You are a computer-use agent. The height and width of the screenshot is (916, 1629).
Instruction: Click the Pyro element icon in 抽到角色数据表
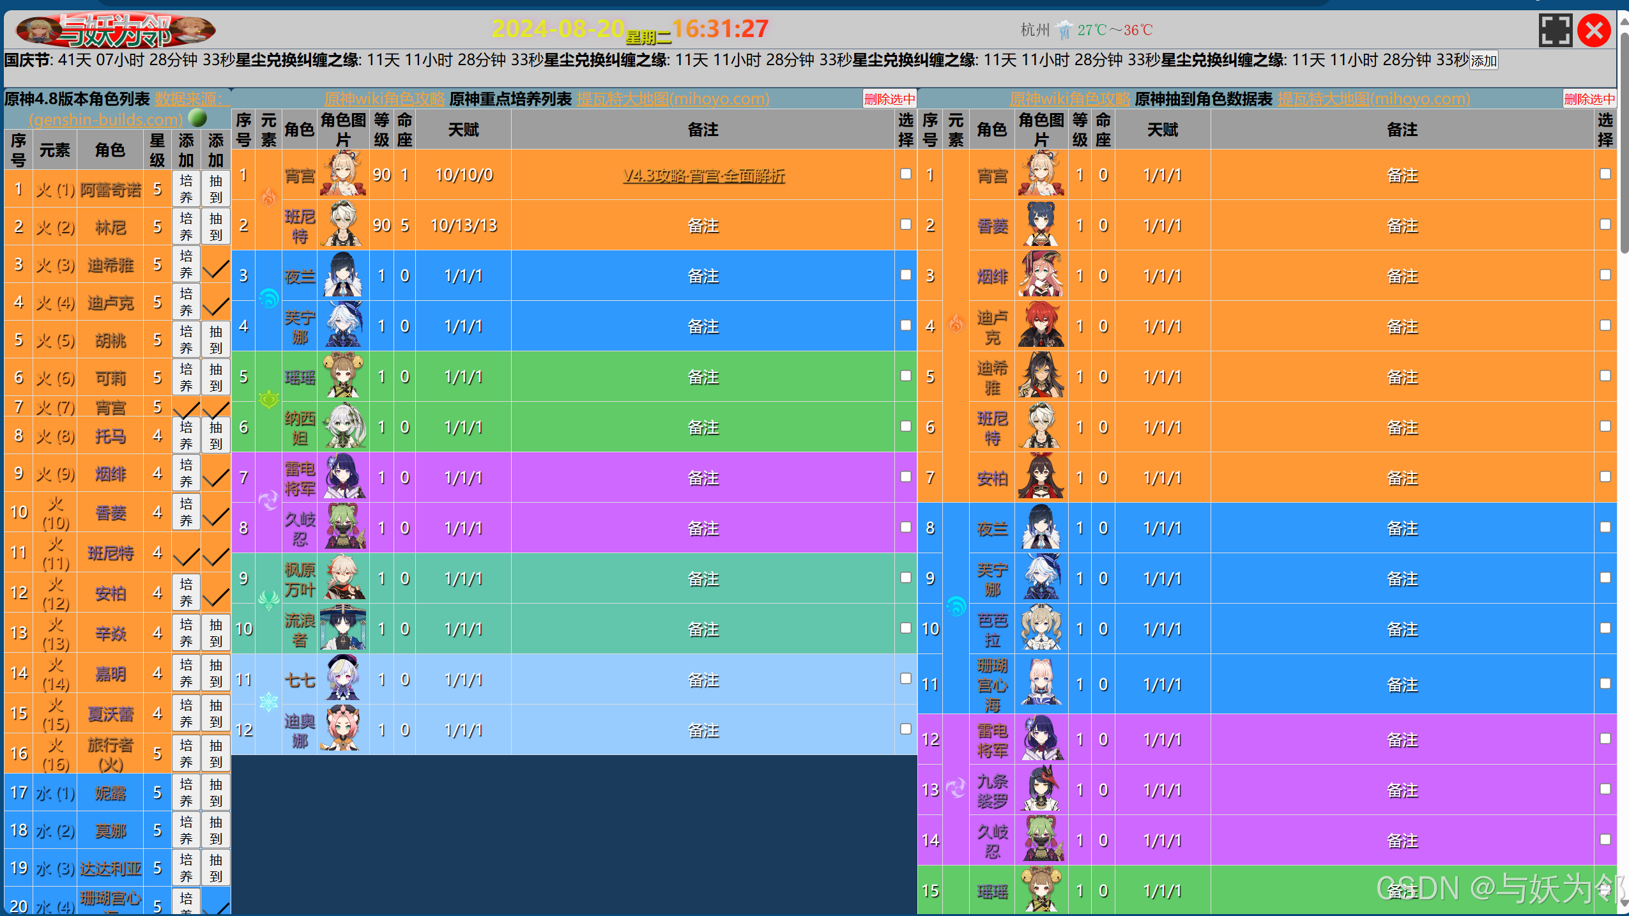coord(956,324)
